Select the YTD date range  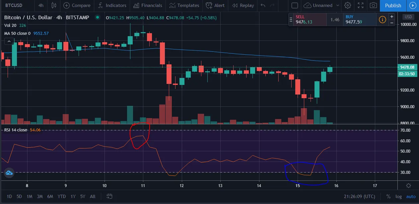[61, 196]
